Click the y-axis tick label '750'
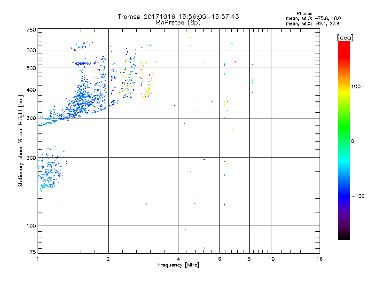The height and width of the screenshot is (282, 376). click(x=31, y=30)
